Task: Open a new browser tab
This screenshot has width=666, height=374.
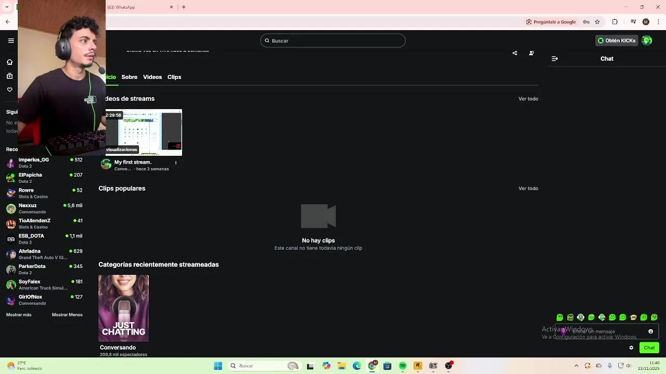Action: coord(184,7)
